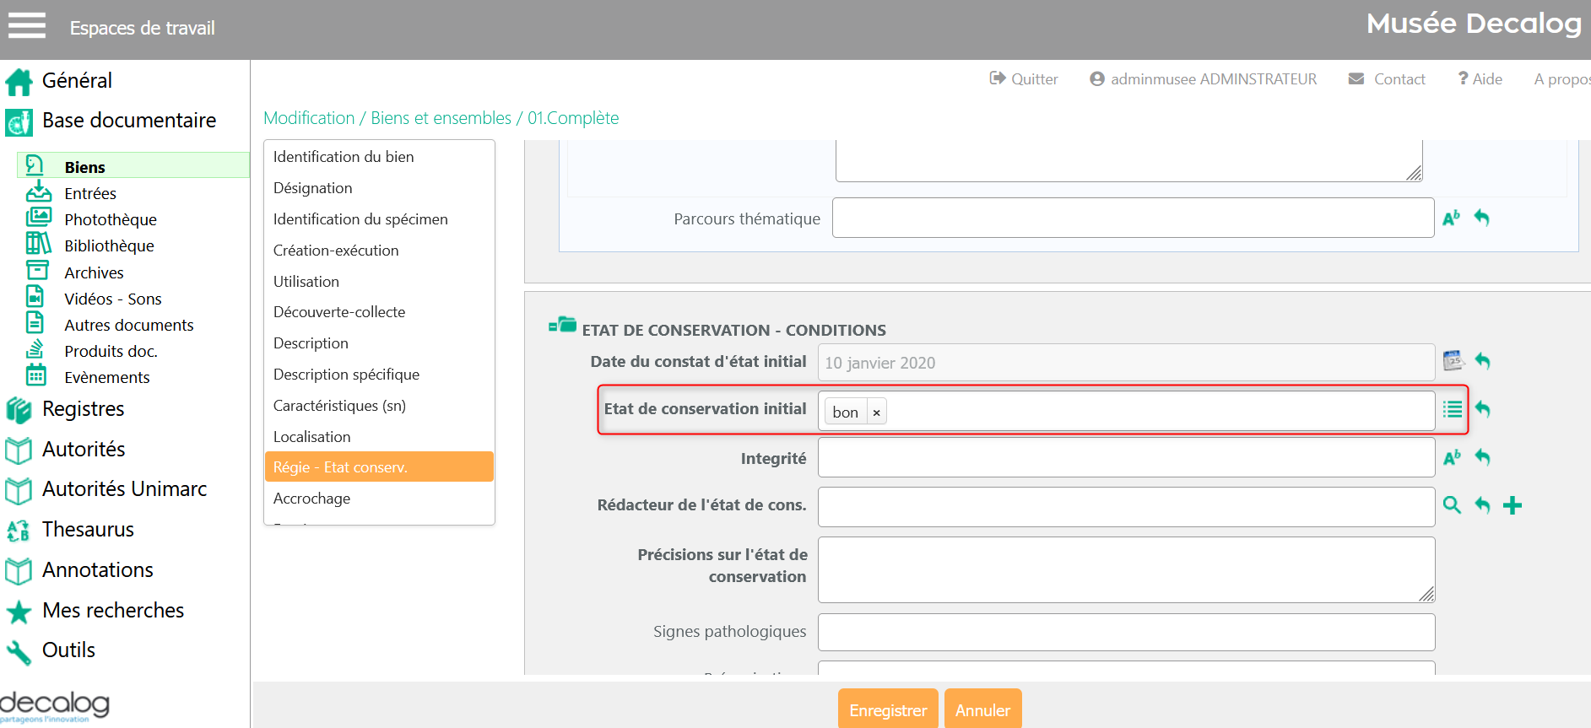The width and height of the screenshot is (1591, 728).
Task: Add new Rédacteur with the plus icon
Action: pos(1513,505)
